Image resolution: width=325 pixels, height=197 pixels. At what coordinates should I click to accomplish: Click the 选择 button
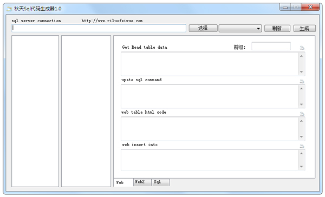203,28
